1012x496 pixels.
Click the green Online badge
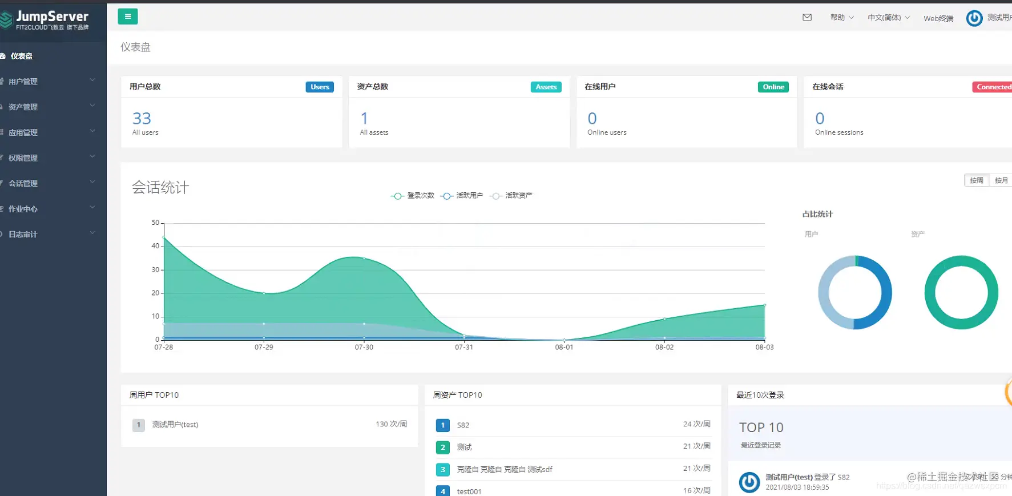point(773,87)
